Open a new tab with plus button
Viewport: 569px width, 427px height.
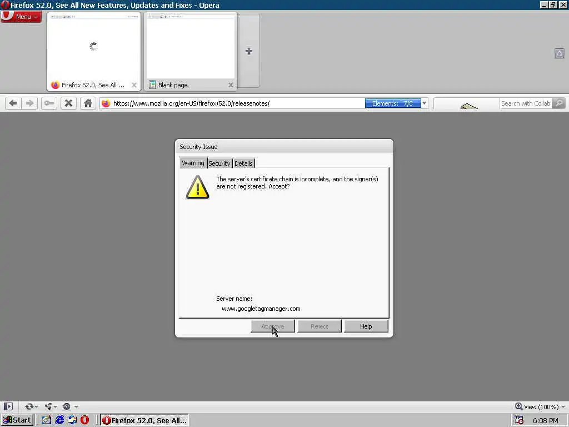[248, 51]
